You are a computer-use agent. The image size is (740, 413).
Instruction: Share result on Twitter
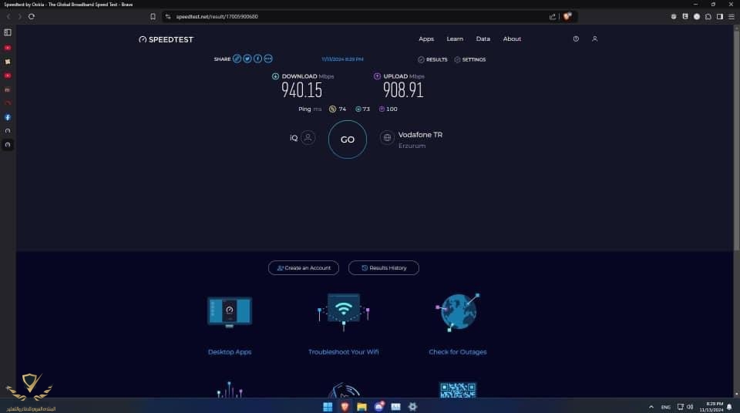[x=247, y=59]
